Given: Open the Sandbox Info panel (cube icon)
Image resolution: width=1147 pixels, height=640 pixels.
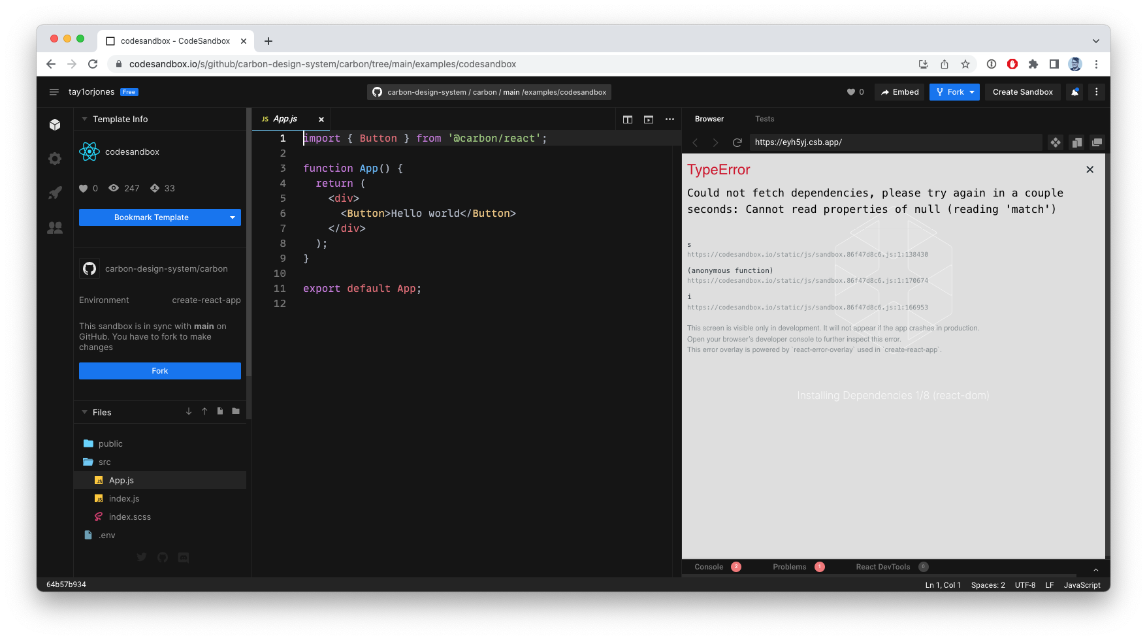Looking at the screenshot, I should tap(55, 124).
